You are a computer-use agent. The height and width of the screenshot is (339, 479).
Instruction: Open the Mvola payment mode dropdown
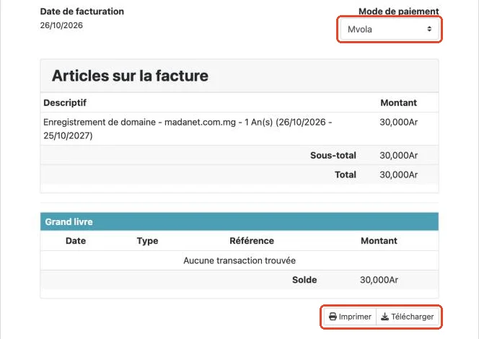coord(390,30)
